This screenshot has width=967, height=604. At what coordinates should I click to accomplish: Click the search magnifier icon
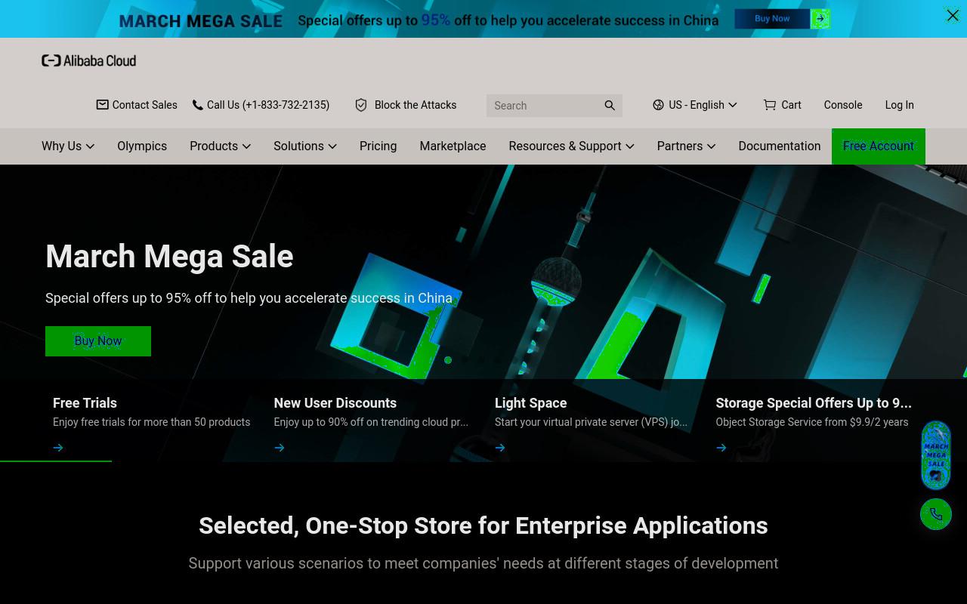click(610, 106)
